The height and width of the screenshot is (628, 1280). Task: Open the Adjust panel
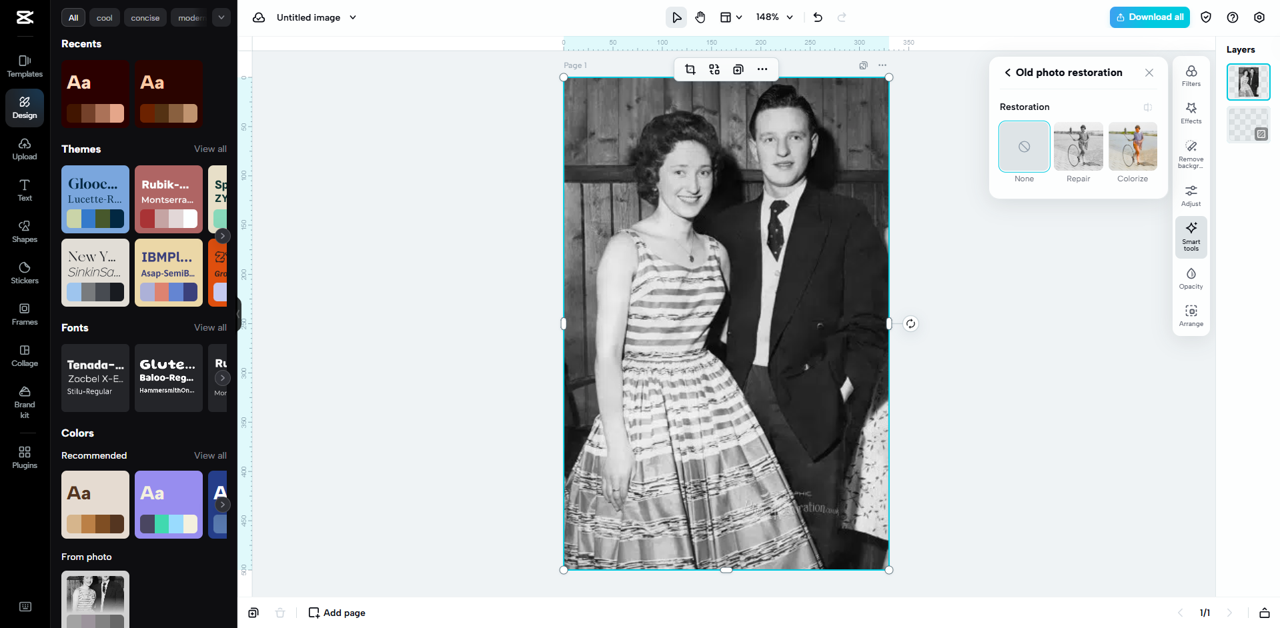point(1191,195)
